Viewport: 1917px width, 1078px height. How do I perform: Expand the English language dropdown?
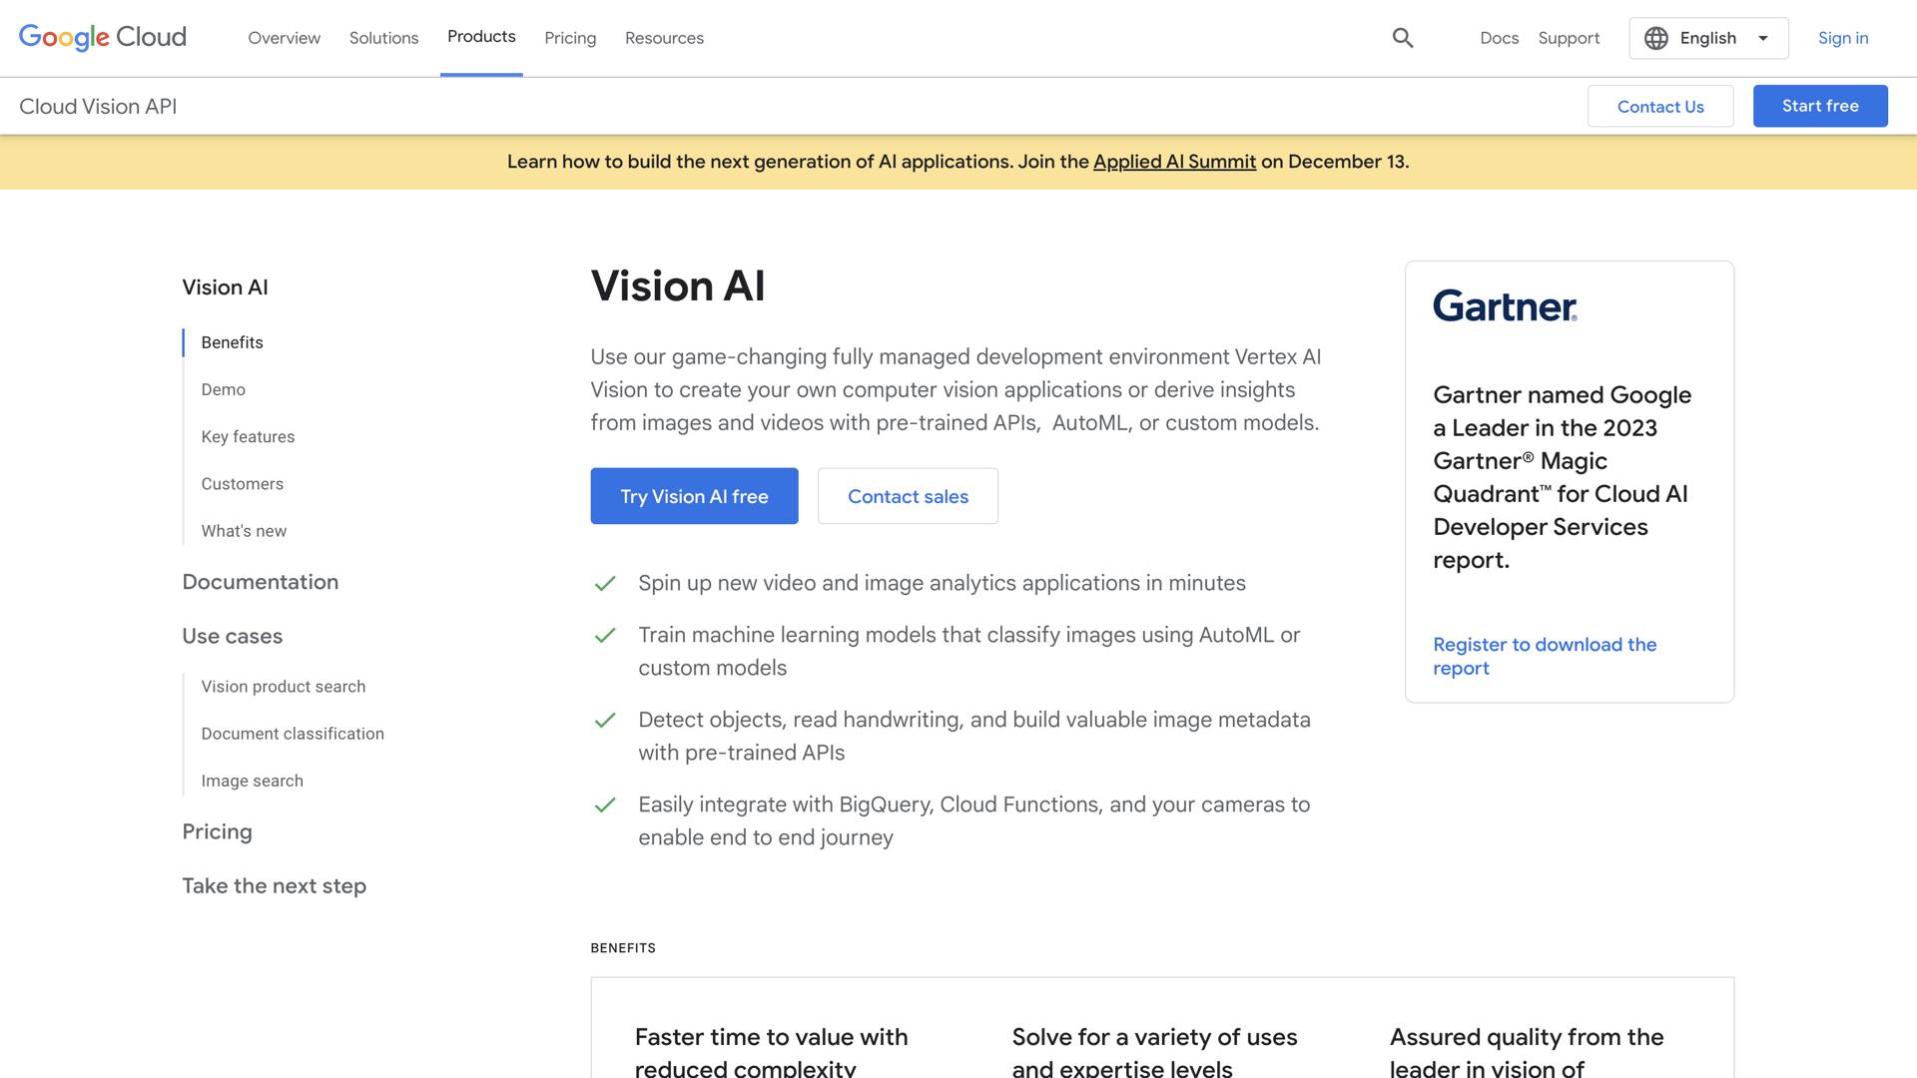pyautogui.click(x=1707, y=38)
